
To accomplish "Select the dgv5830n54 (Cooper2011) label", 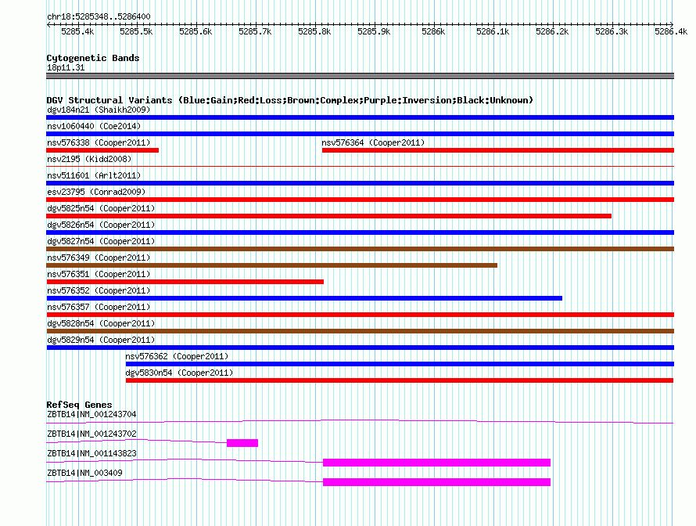I will [179, 373].
